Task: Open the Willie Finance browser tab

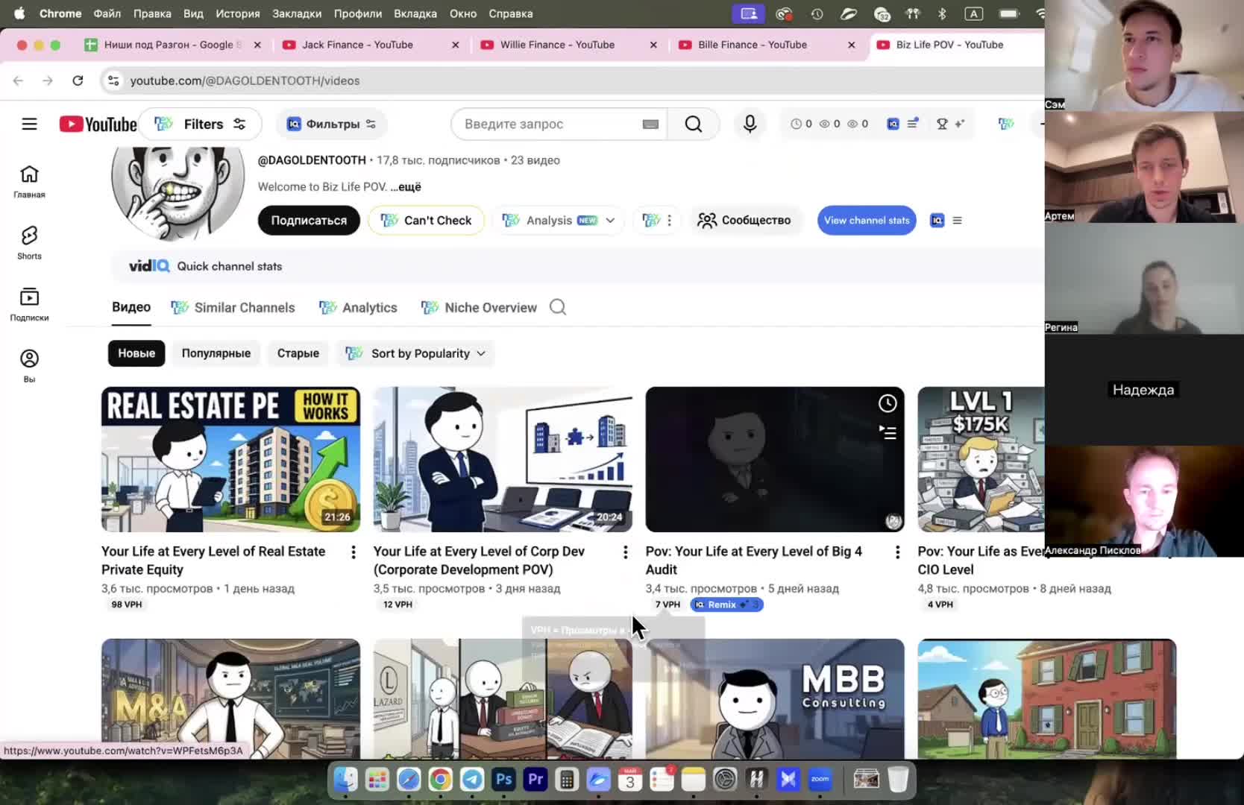Action: [x=557, y=45]
